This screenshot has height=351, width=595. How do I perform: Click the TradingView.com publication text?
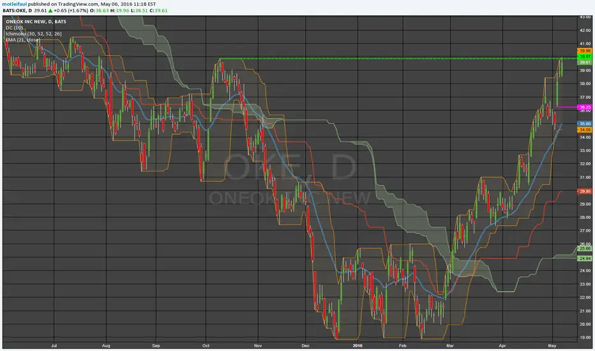[78, 4]
